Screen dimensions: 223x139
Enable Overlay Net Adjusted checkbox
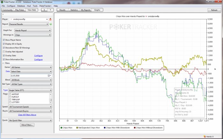(4, 51)
